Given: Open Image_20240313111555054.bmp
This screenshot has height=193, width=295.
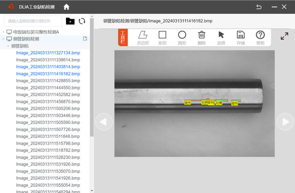Looking at the screenshot, I should point(48,185).
